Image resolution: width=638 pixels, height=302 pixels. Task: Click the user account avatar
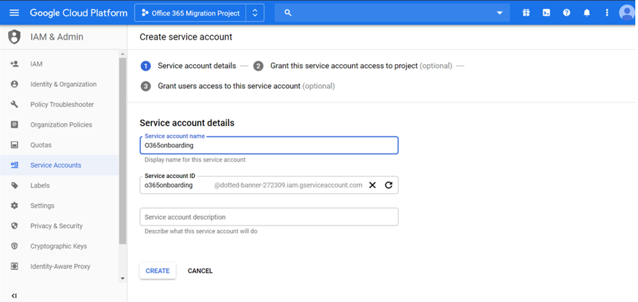pyautogui.click(x=627, y=13)
